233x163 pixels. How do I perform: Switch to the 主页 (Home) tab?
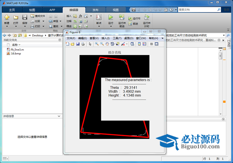[x=12, y=10]
